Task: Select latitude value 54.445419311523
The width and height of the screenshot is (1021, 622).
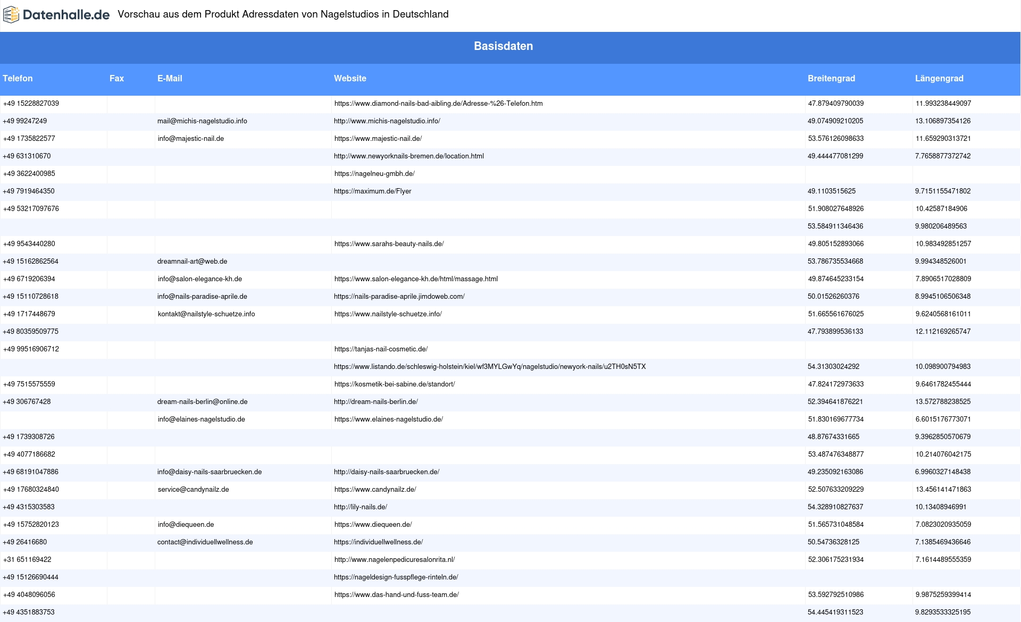Action: click(835, 612)
